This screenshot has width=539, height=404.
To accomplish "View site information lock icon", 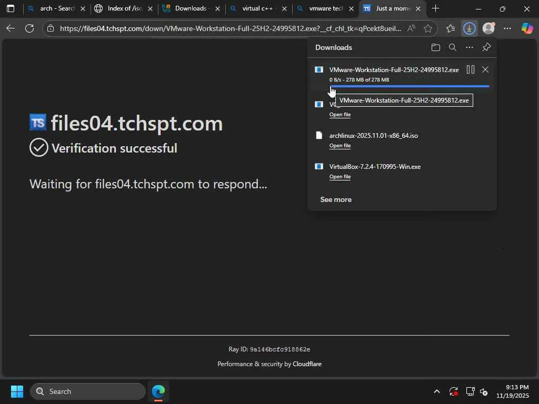I will (x=51, y=28).
